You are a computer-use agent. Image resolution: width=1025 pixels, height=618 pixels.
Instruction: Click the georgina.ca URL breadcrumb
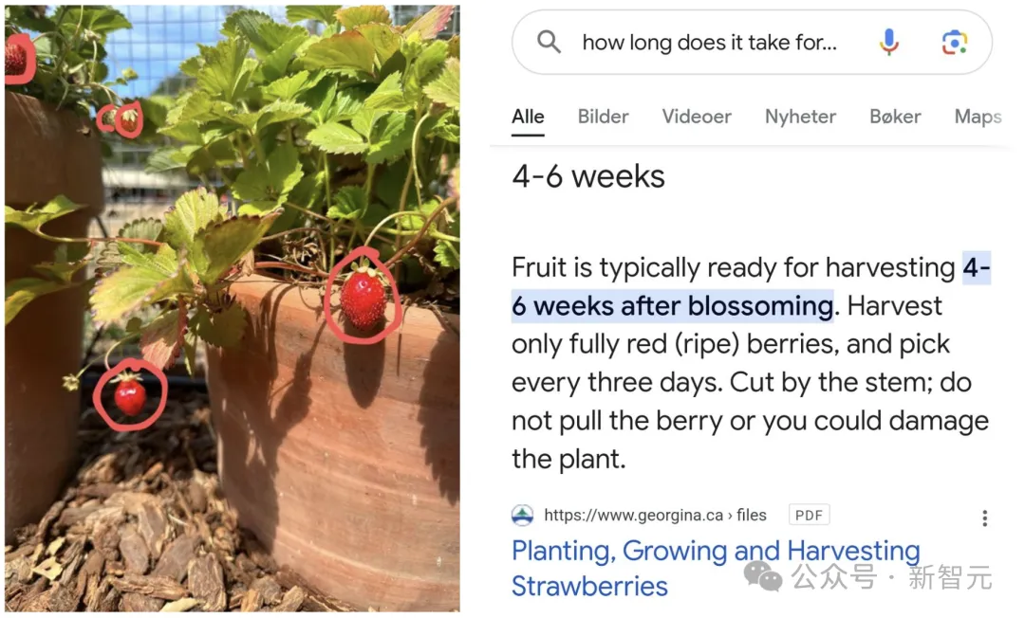655,516
